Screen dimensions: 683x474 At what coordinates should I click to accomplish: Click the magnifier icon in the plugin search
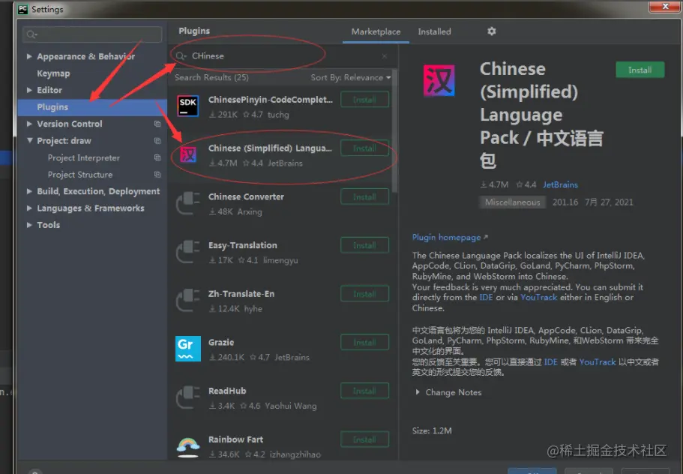coord(181,55)
